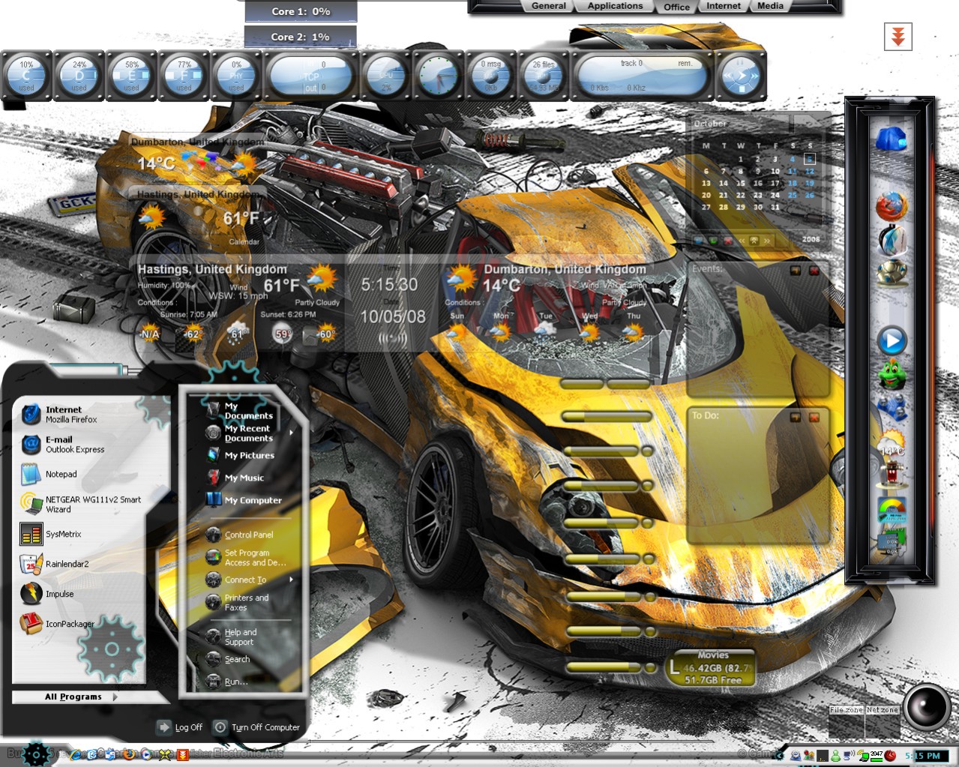The image size is (959, 767).
Task: Close the Events panel
Action: tap(814, 270)
